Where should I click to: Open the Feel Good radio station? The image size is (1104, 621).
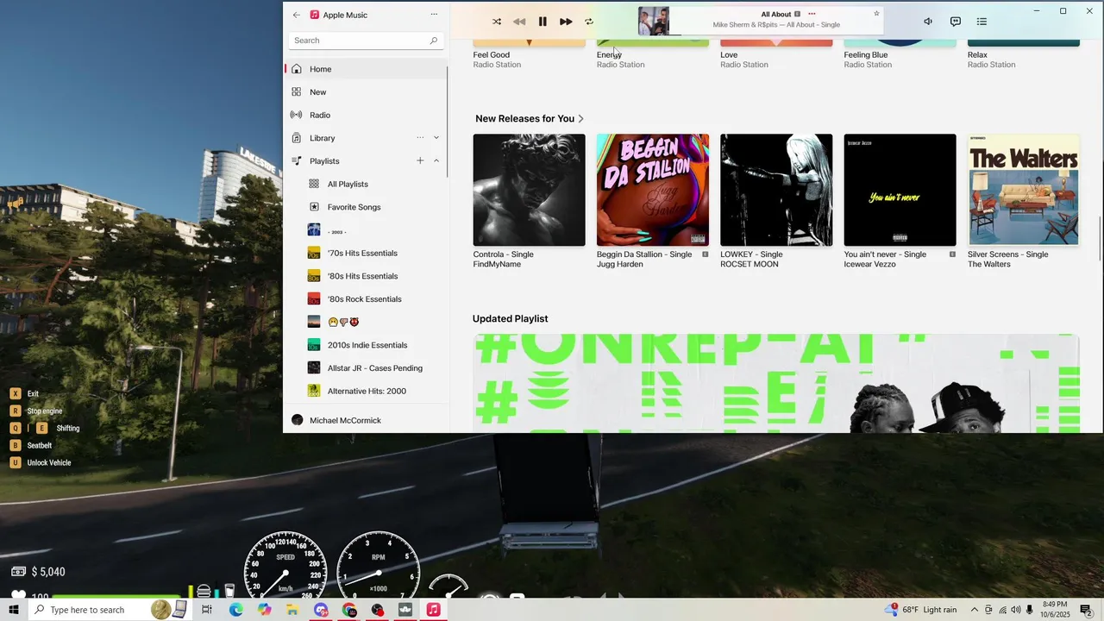point(529,43)
